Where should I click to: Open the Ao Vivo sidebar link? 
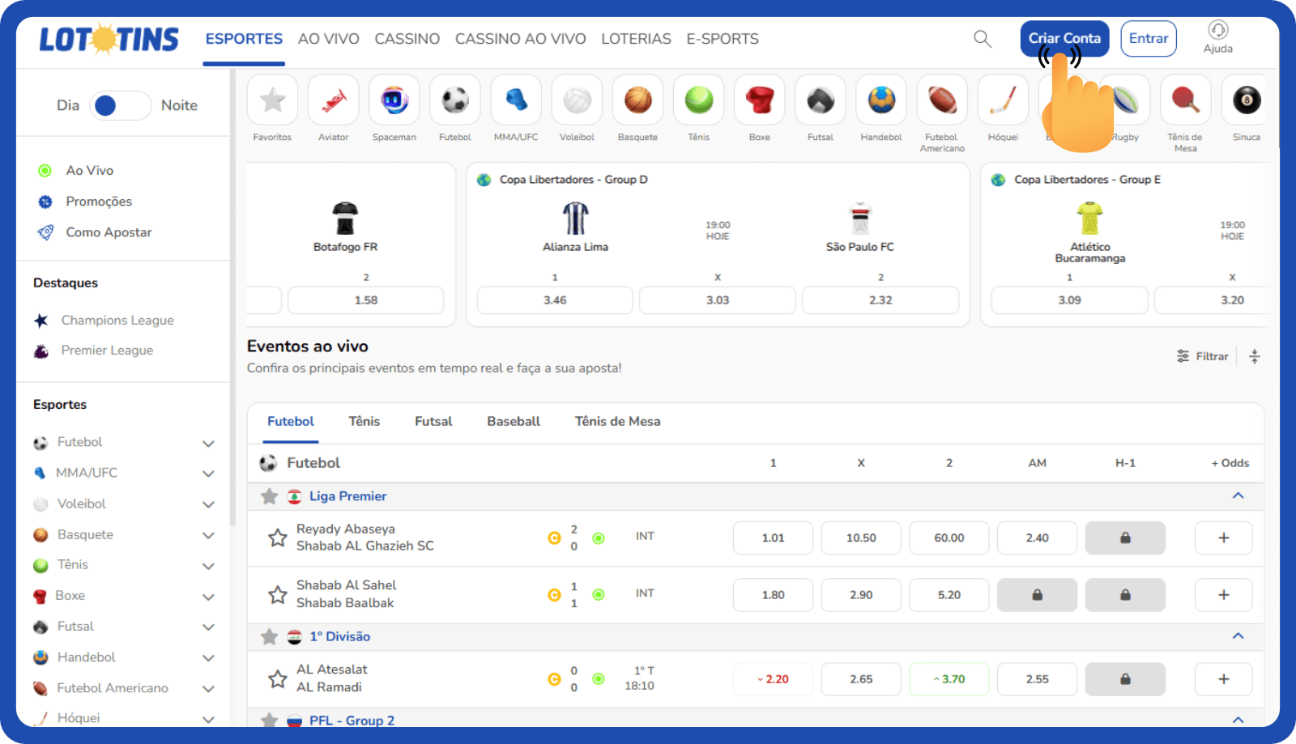[x=90, y=171]
